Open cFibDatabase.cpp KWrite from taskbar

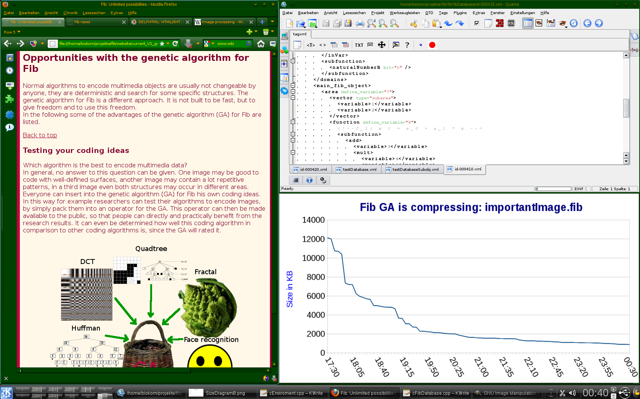[x=436, y=393]
